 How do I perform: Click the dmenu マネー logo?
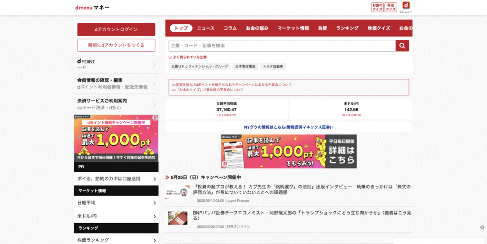coord(92,8)
